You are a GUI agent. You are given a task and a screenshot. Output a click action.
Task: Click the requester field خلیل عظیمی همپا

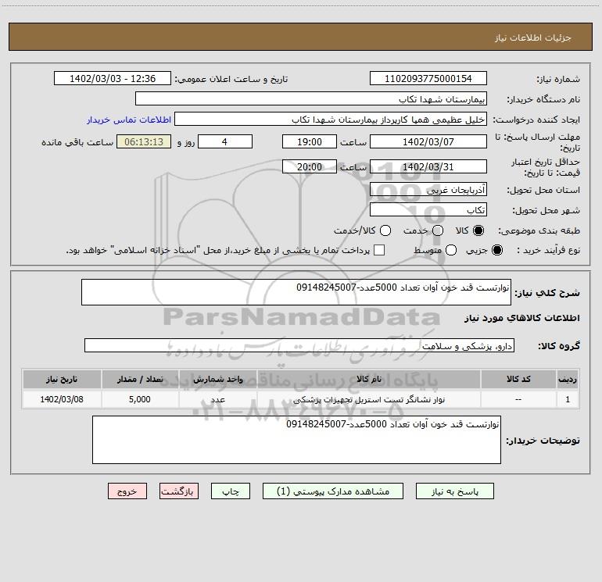click(x=331, y=119)
